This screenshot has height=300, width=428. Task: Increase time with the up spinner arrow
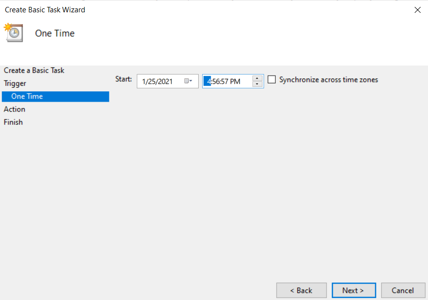coord(257,78)
